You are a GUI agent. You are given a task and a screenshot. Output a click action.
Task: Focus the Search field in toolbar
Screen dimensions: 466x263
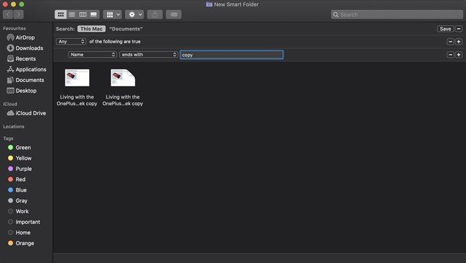point(397,14)
